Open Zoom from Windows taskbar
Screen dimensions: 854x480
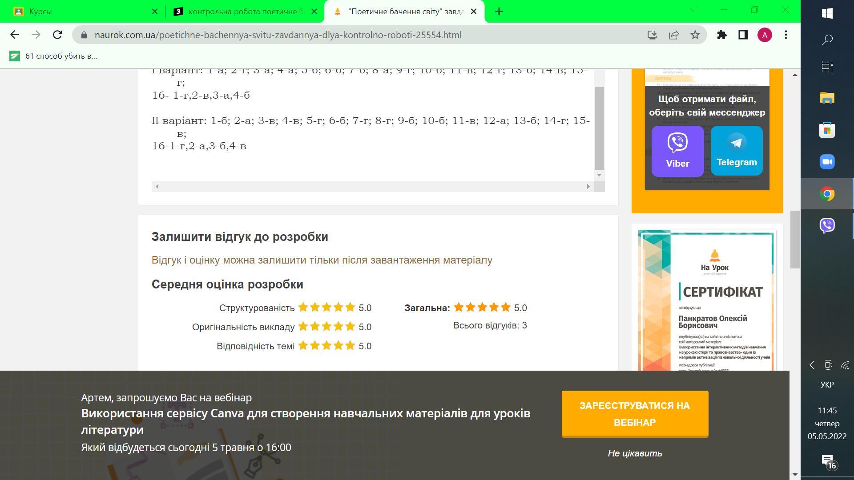[827, 162]
